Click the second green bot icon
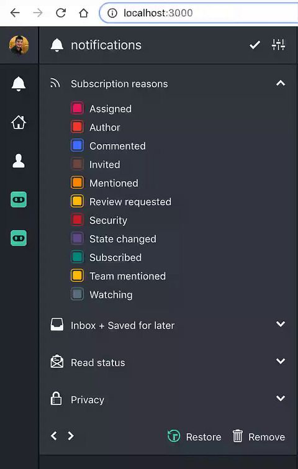The height and width of the screenshot is (469, 298). point(19,238)
